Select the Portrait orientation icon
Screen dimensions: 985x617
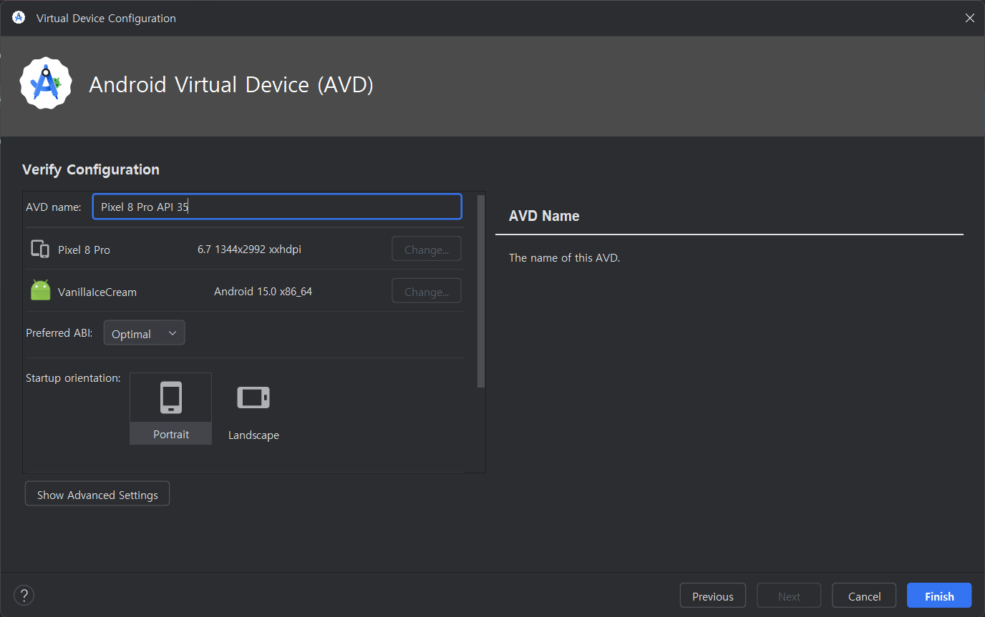(171, 398)
